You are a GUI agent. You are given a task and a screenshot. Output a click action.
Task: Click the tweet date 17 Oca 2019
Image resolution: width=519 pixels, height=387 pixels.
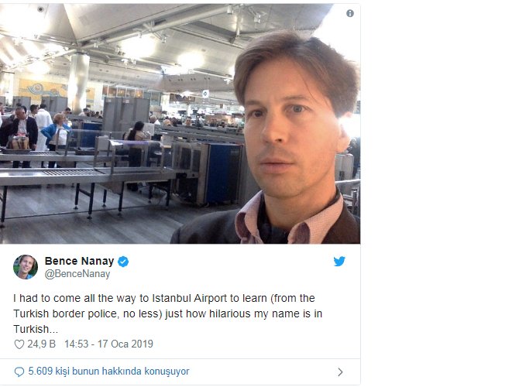coord(125,344)
